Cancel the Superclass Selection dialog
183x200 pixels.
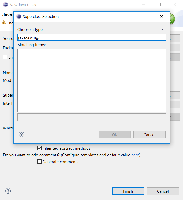point(149,135)
